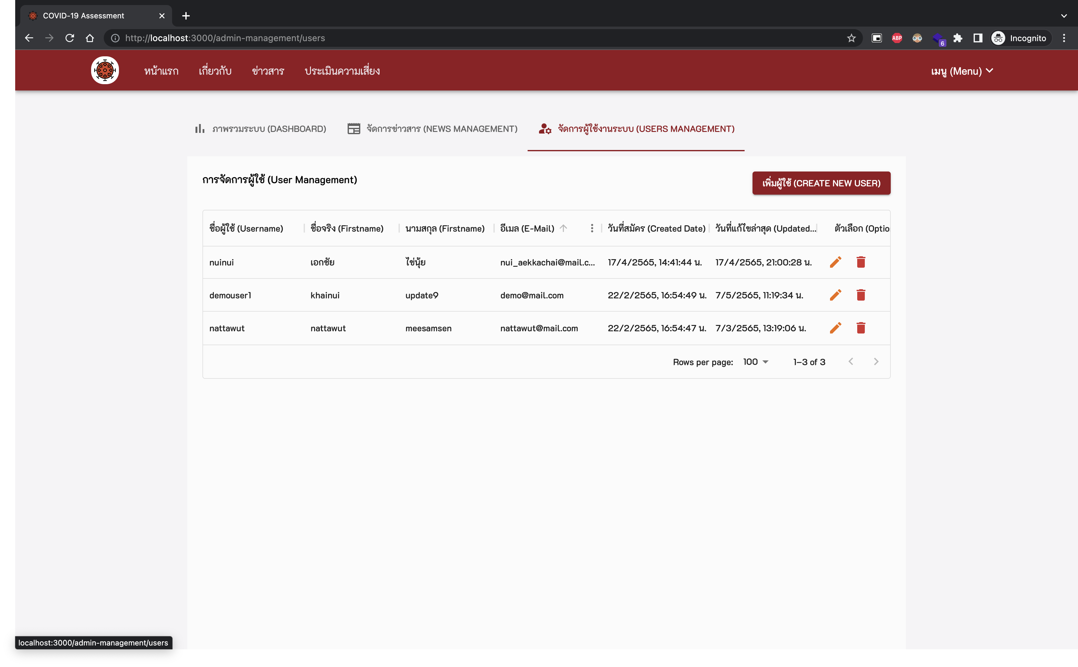Click the COVID virus logo in navbar

tap(105, 70)
